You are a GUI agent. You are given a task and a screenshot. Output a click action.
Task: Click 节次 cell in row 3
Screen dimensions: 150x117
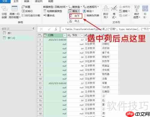(x=76, y=48)
